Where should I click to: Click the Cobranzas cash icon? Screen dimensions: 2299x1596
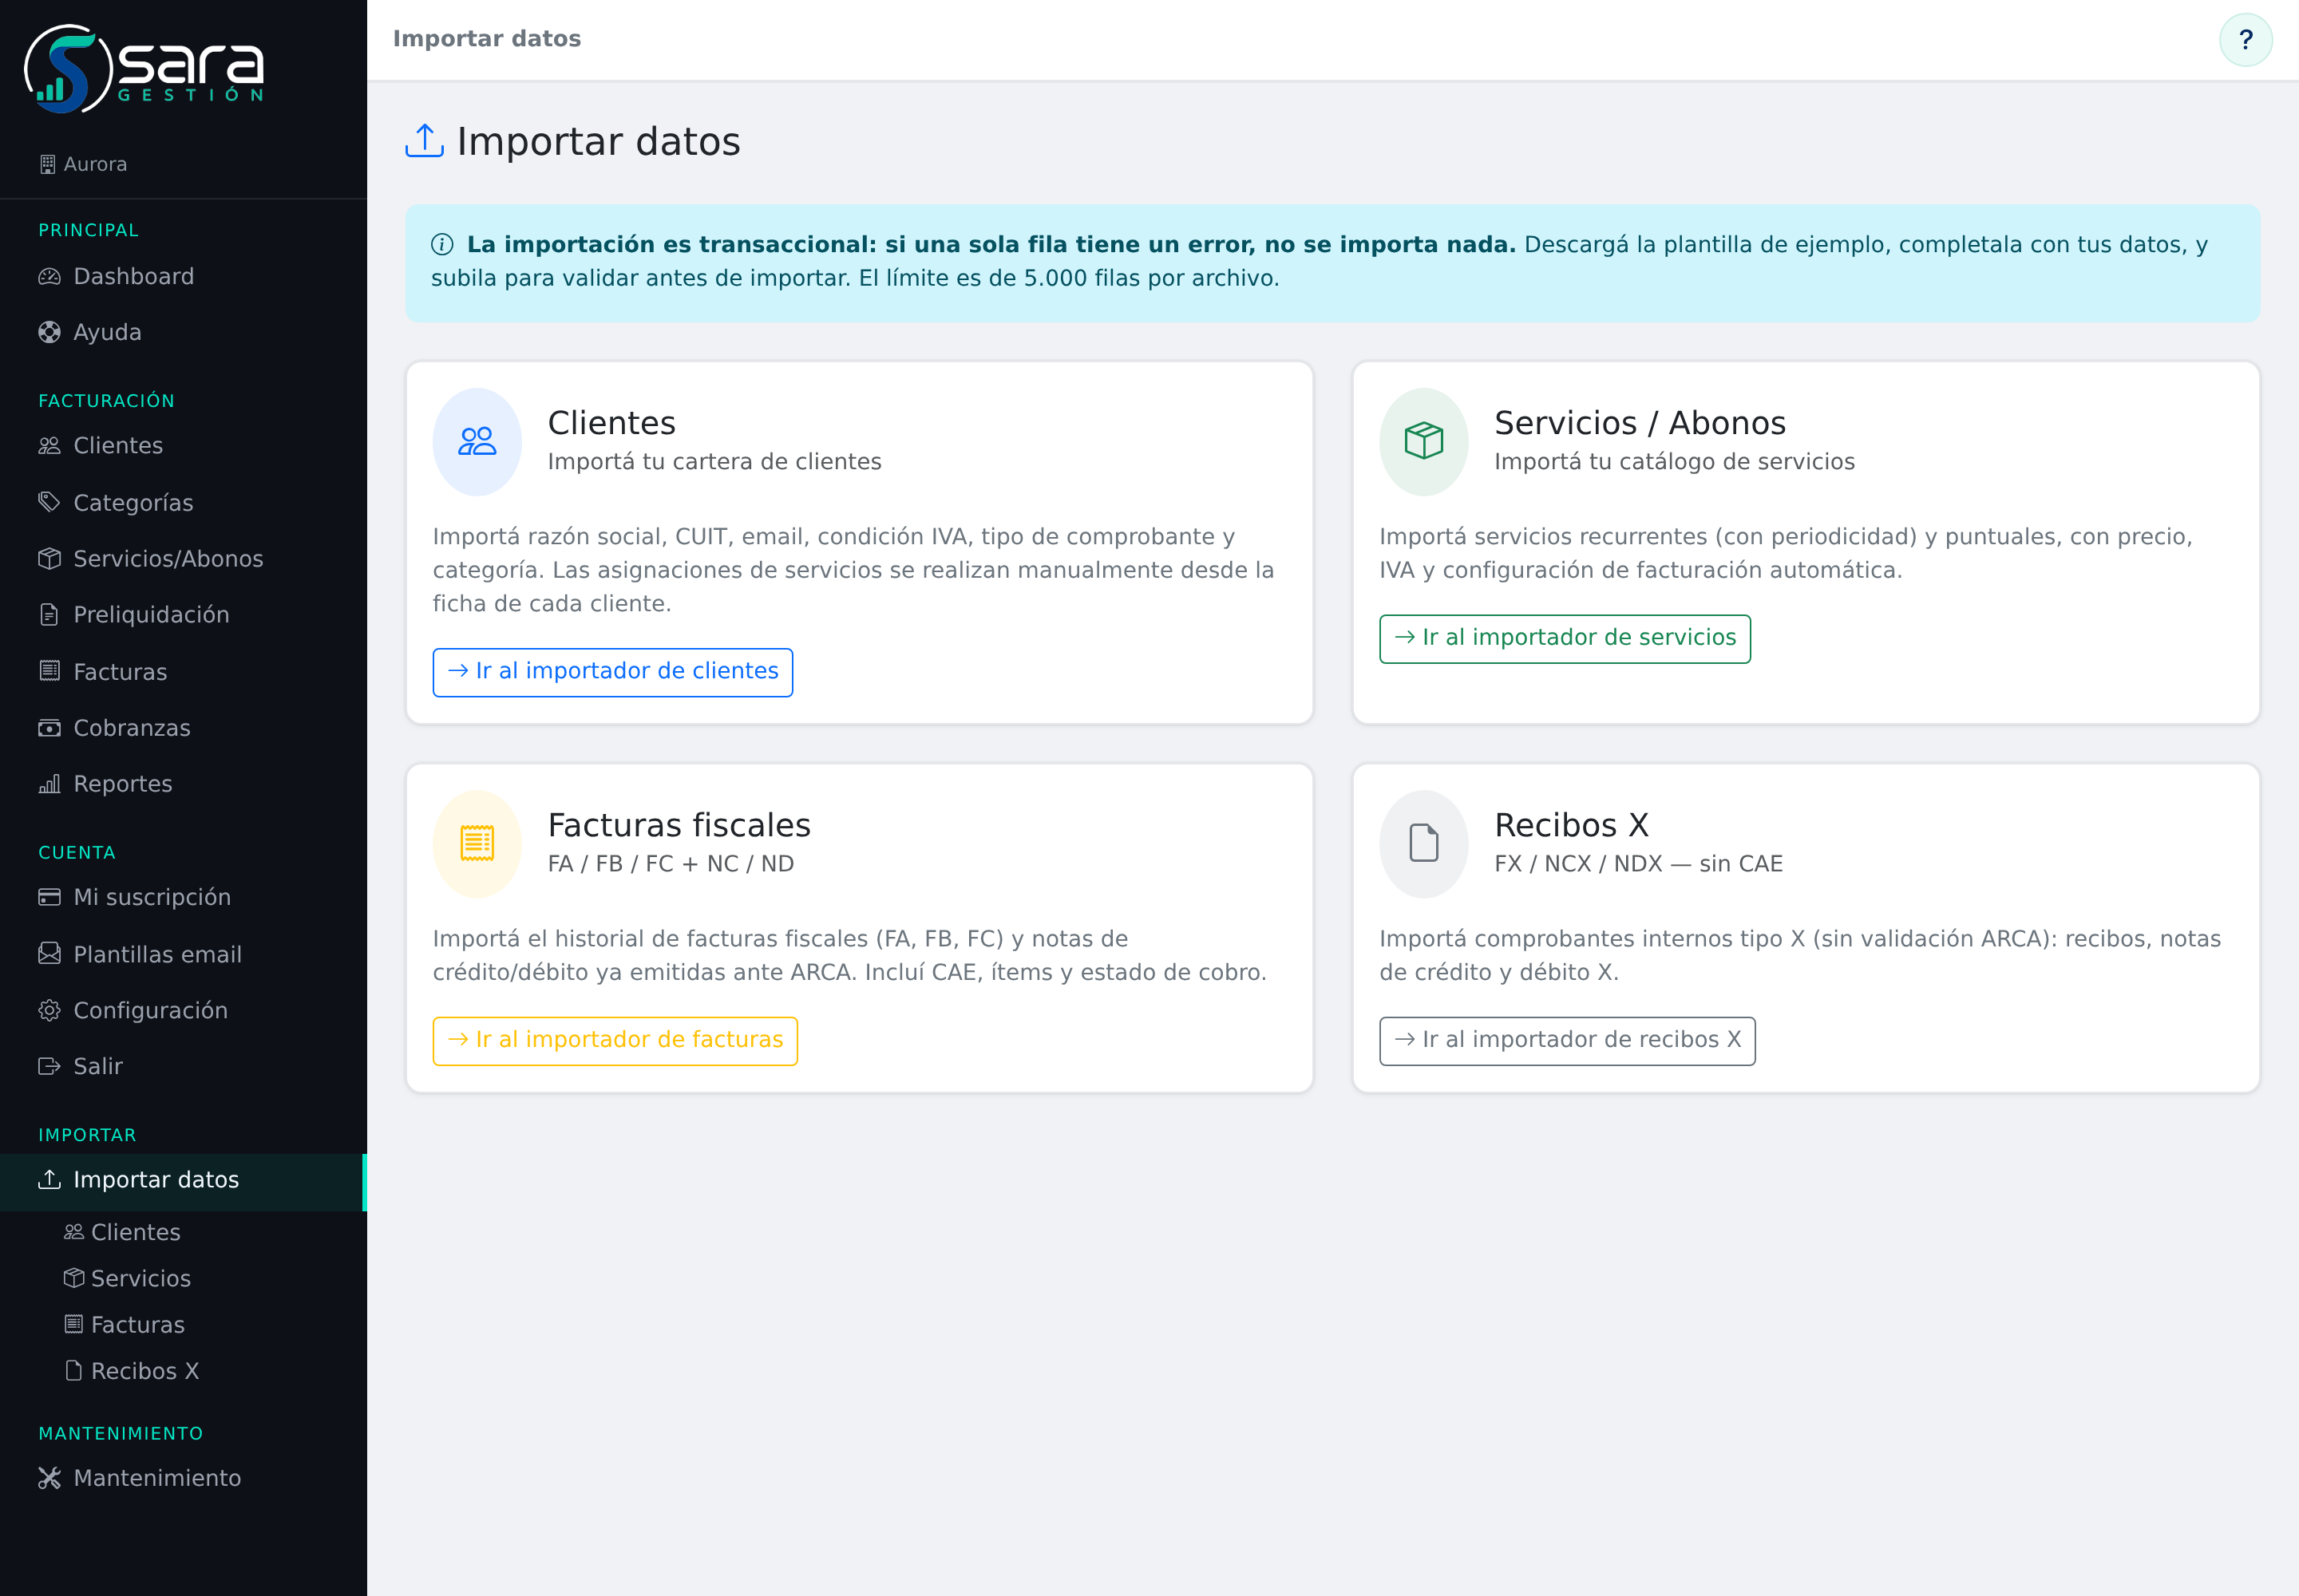(x=49, y=728)
